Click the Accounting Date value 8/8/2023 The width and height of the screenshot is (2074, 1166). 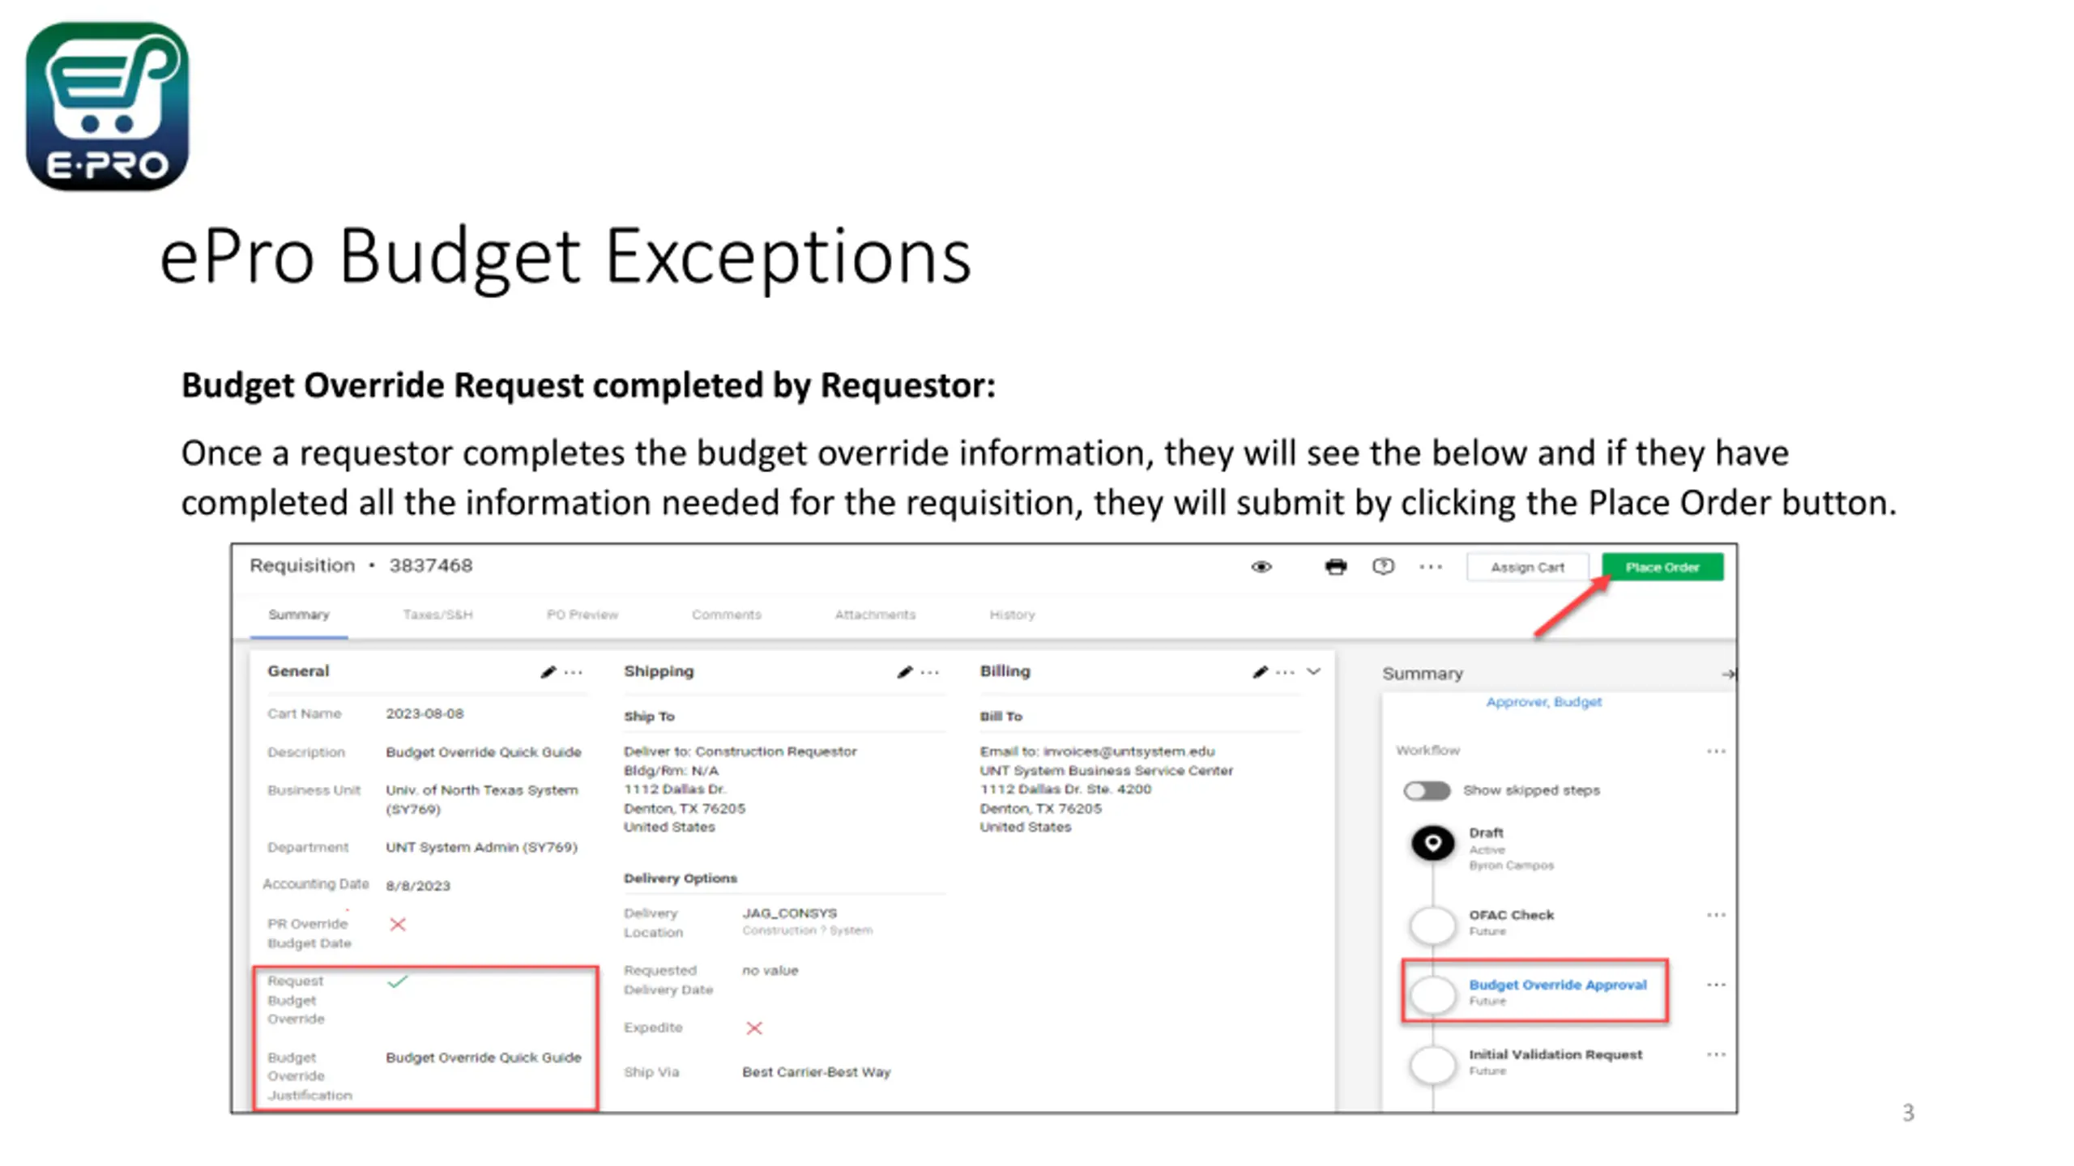click(x=417, y=886)
